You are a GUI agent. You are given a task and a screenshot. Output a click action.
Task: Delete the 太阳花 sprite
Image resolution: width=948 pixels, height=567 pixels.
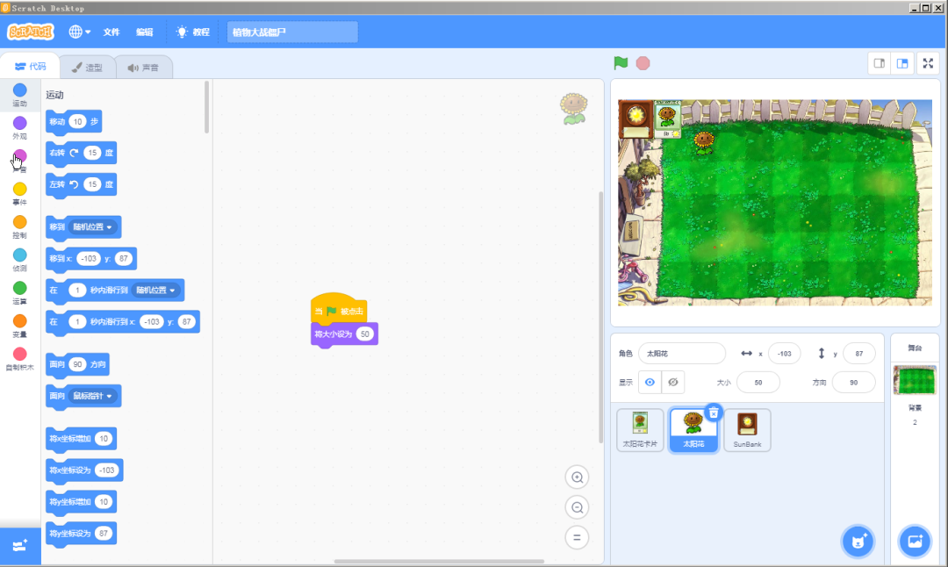pos(714,413)
